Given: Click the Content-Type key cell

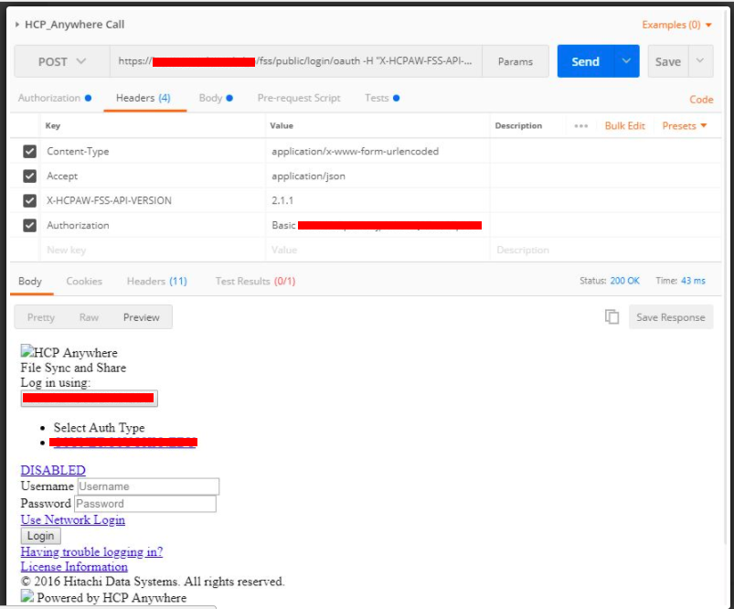Looking at the screenshot, I should point(153,151).
